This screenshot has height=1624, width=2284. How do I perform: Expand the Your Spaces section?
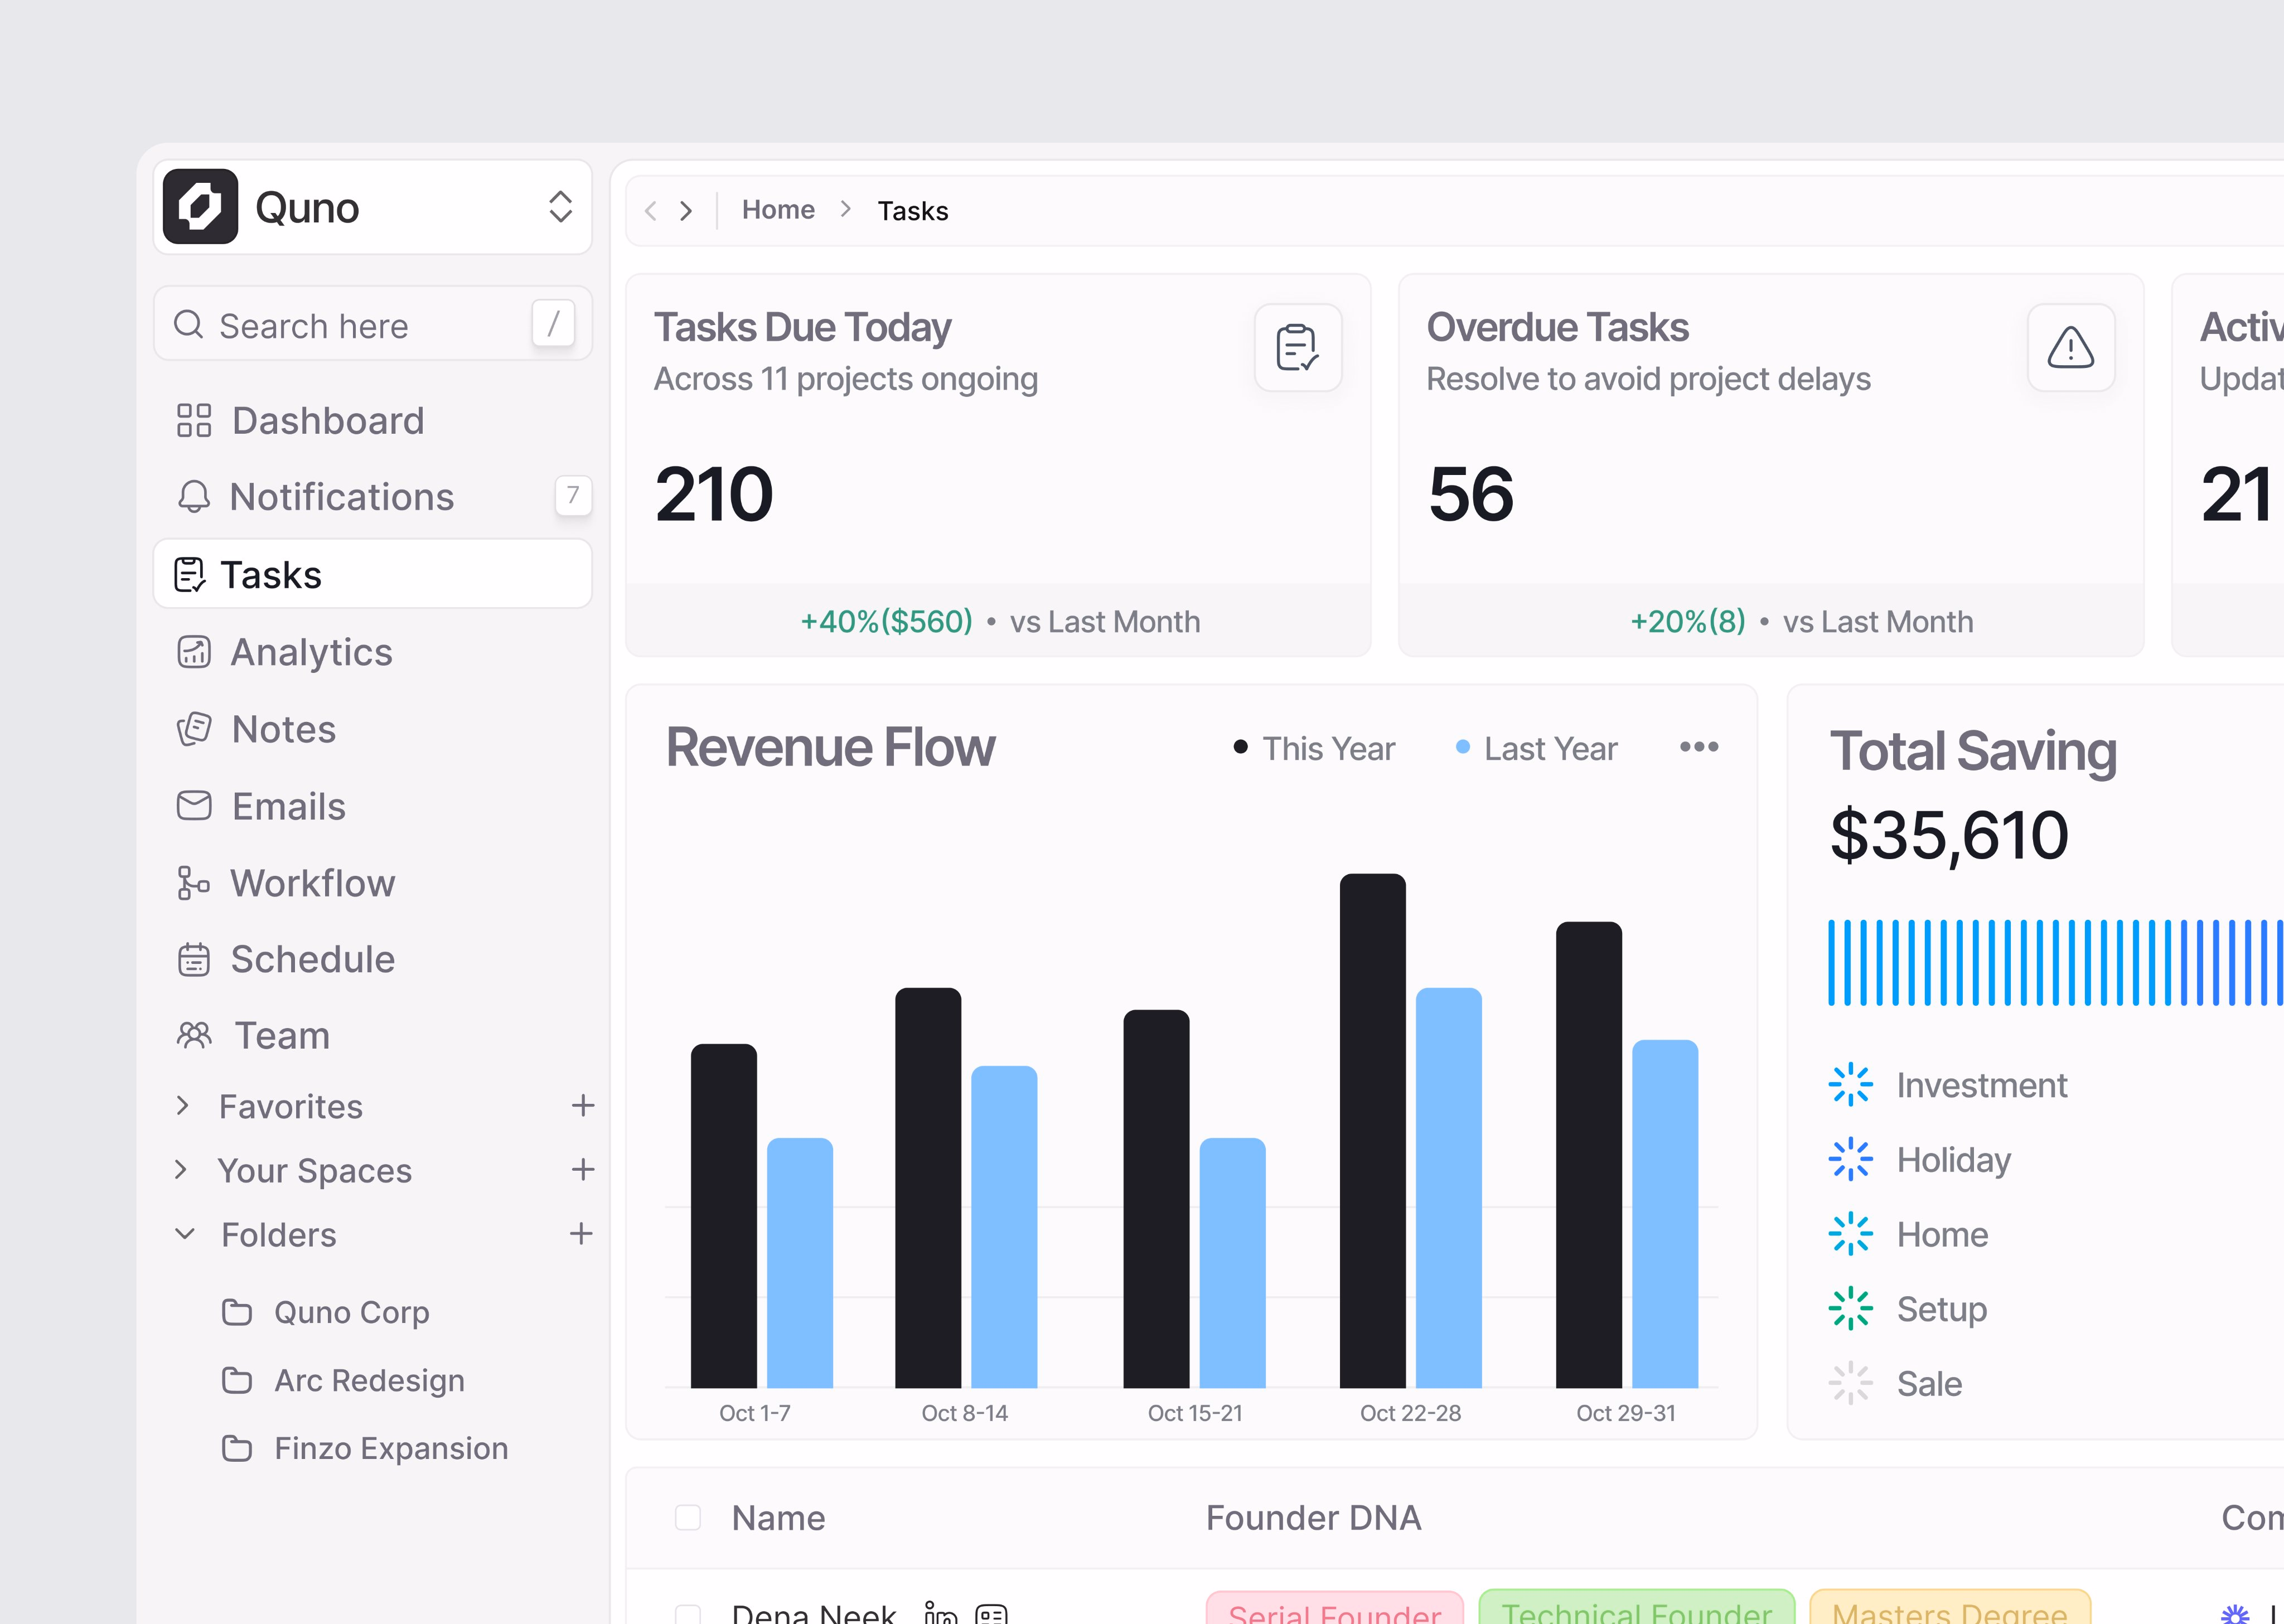coord(181,1170)
